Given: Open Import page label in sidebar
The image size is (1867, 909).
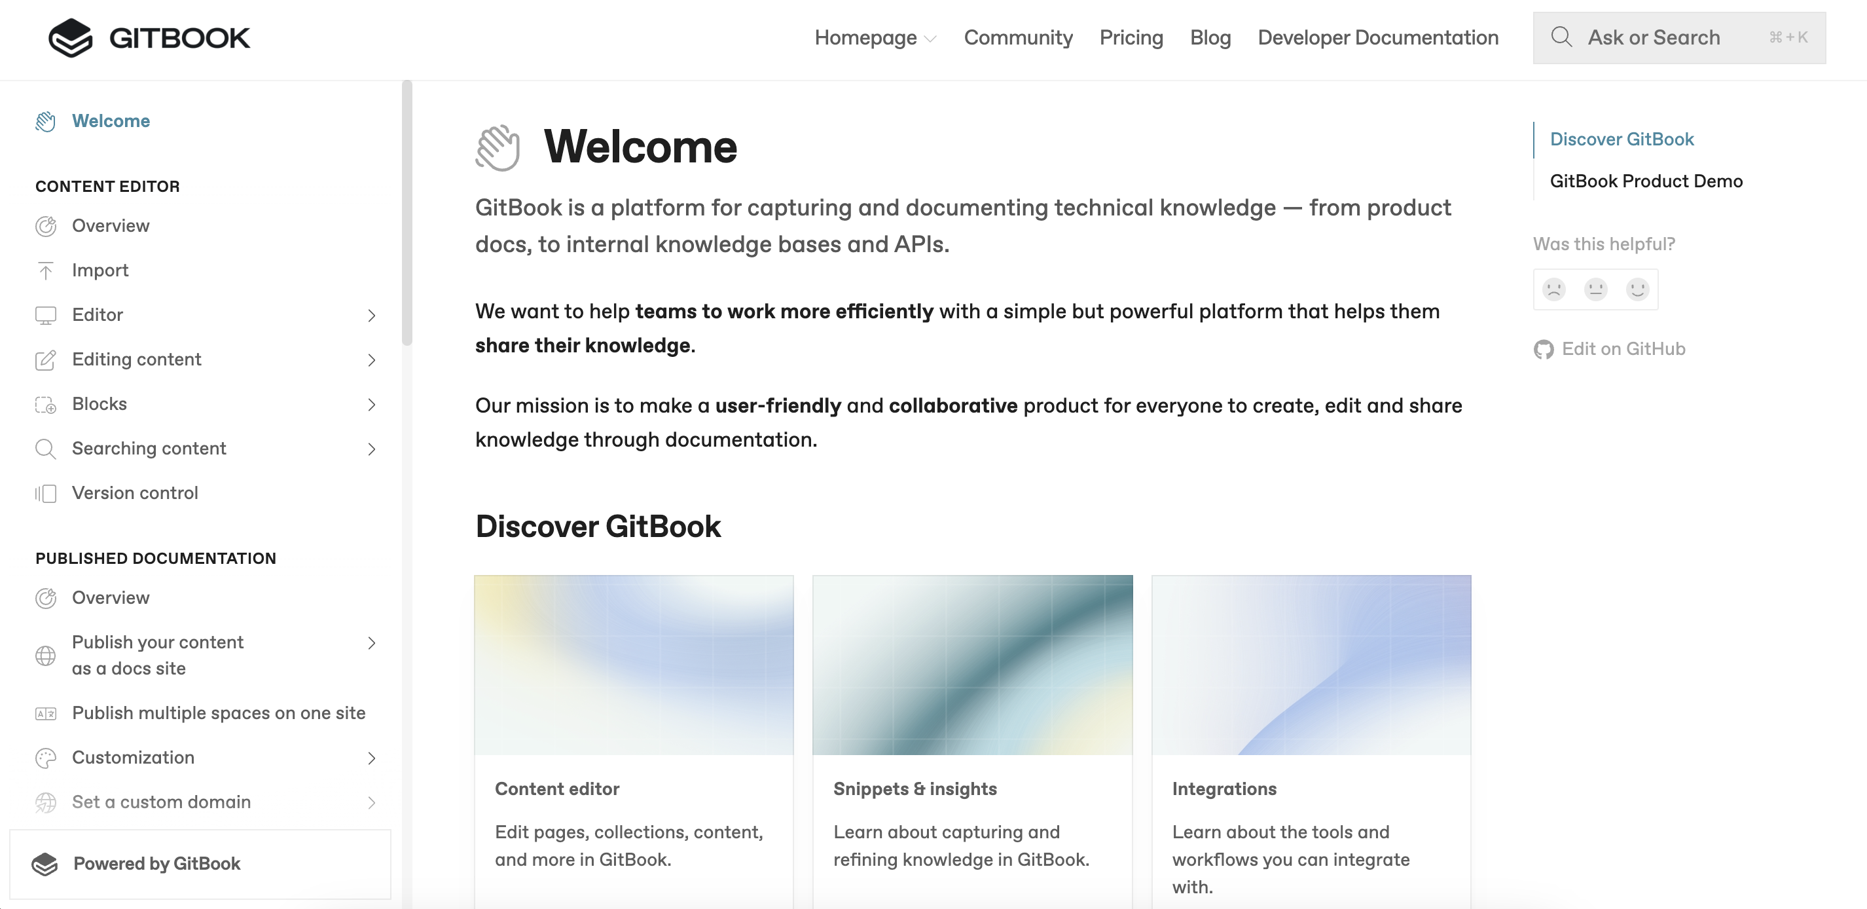Looking at the screenshot, I should 100,270.
